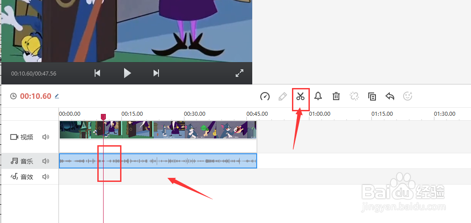Click the 00:10.60/00:47.56 preview time readout
Viewport: 471px width, 223px height.
point(33,73)
